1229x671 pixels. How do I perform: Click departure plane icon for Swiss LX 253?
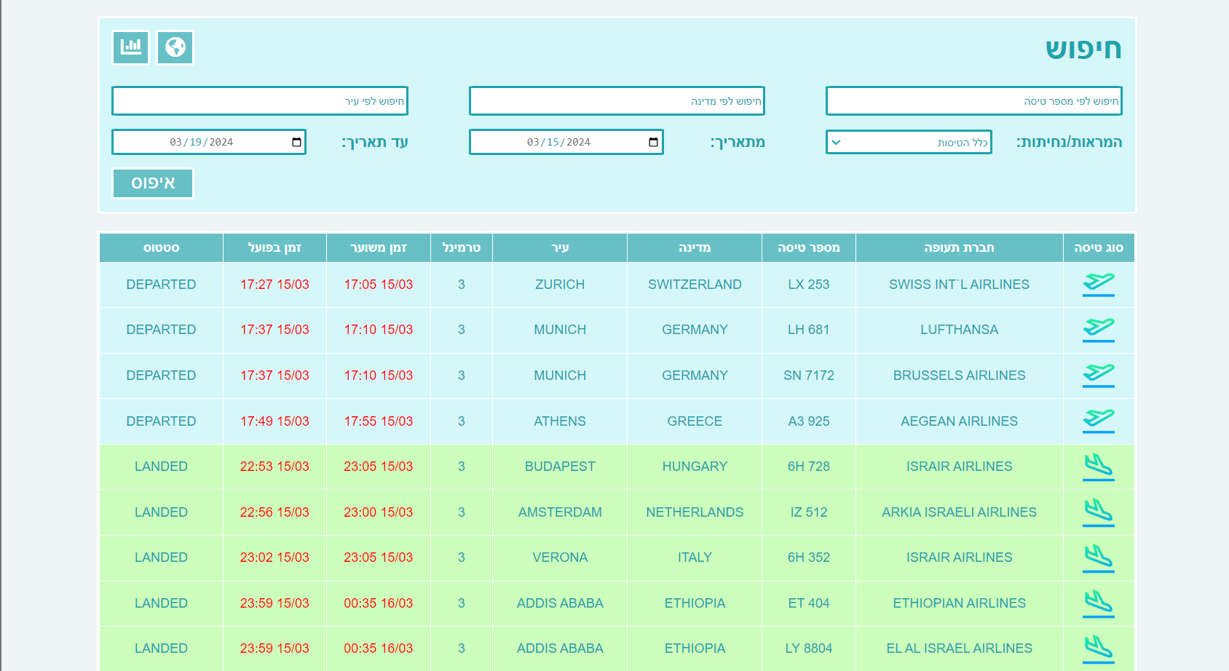[1098, 284]
